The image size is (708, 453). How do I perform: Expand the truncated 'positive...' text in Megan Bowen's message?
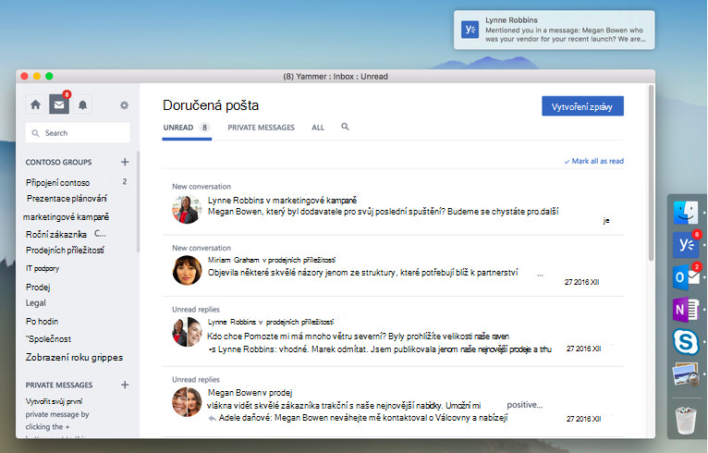click(x=525, y=405)
